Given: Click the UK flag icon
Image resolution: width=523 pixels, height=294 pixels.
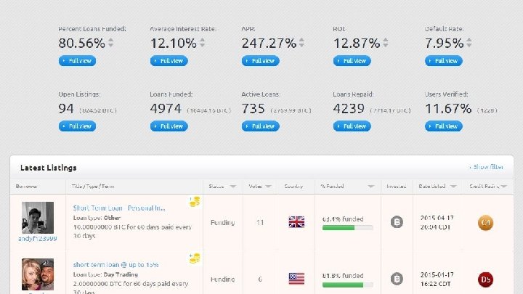Looking at the screenshot, I should pos(296,222).
